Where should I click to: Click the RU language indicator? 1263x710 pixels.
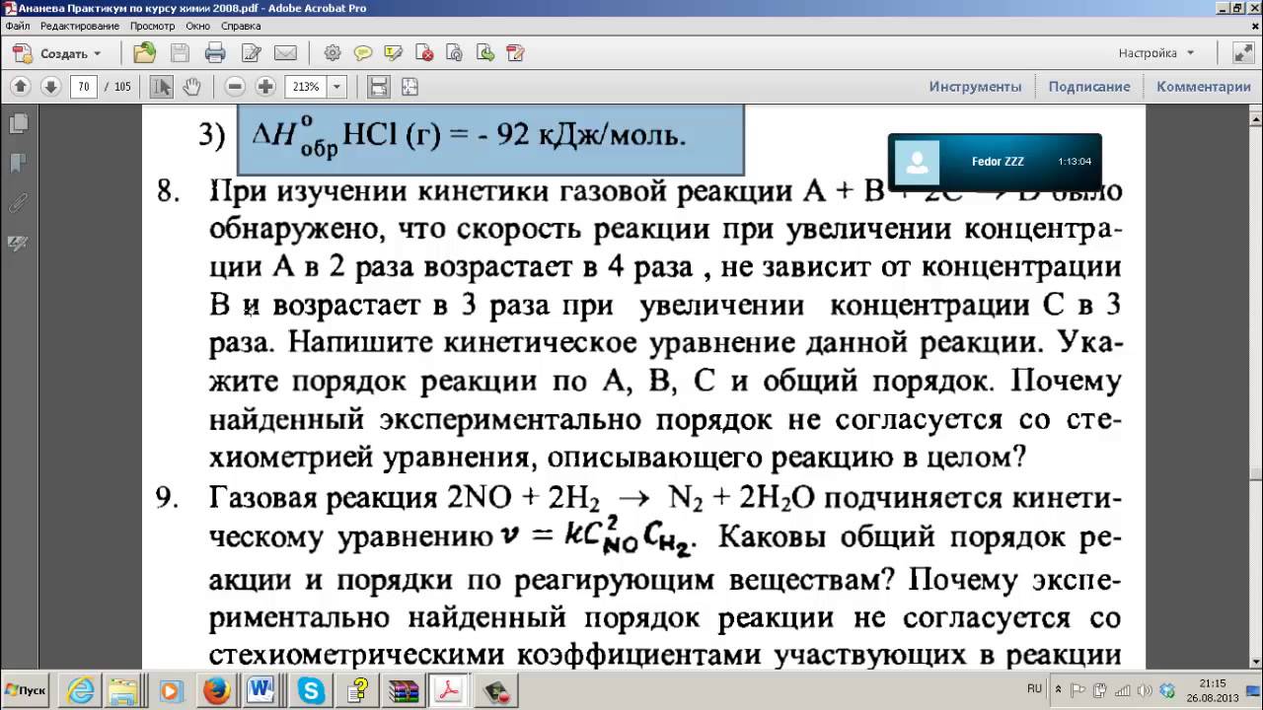pyautogui.click(x=1034, y=688)
